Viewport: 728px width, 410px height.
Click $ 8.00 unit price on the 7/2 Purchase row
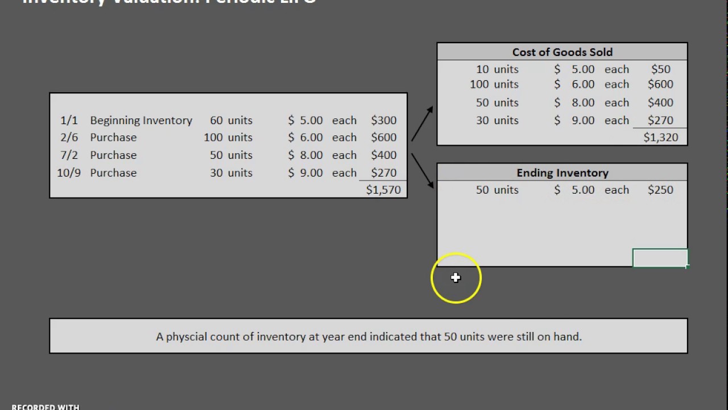(305, 155)
